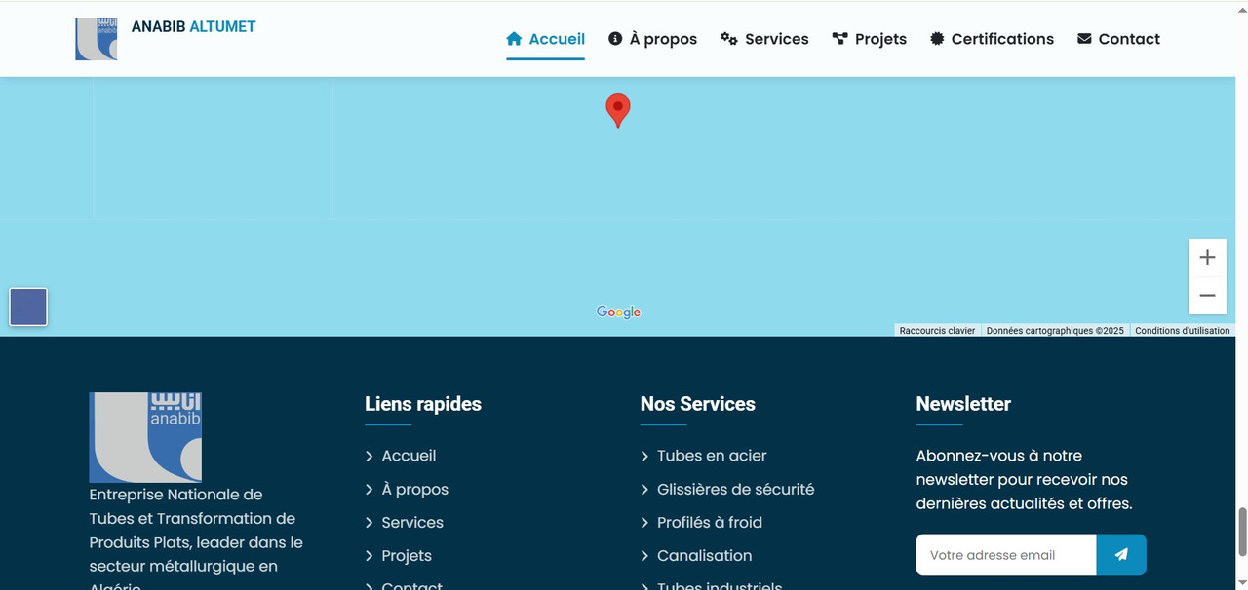Open Glissières de sécurité service link
The width and height of the screenshot is (1248, 590).
click(736, 490)
